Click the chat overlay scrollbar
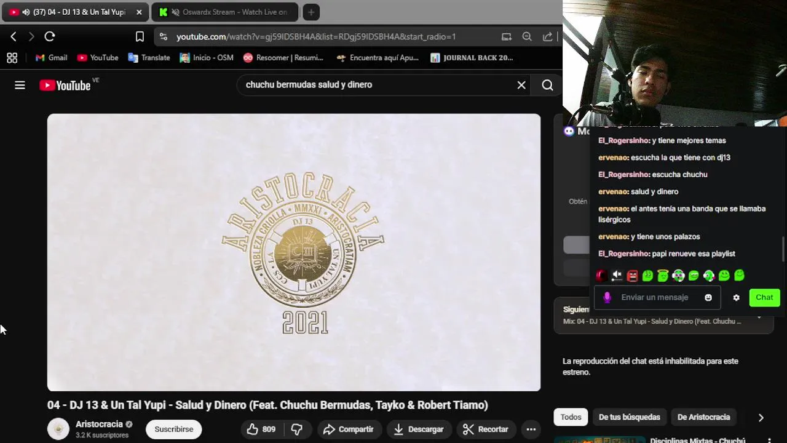 pyautogui.click(x=783, y=249)
